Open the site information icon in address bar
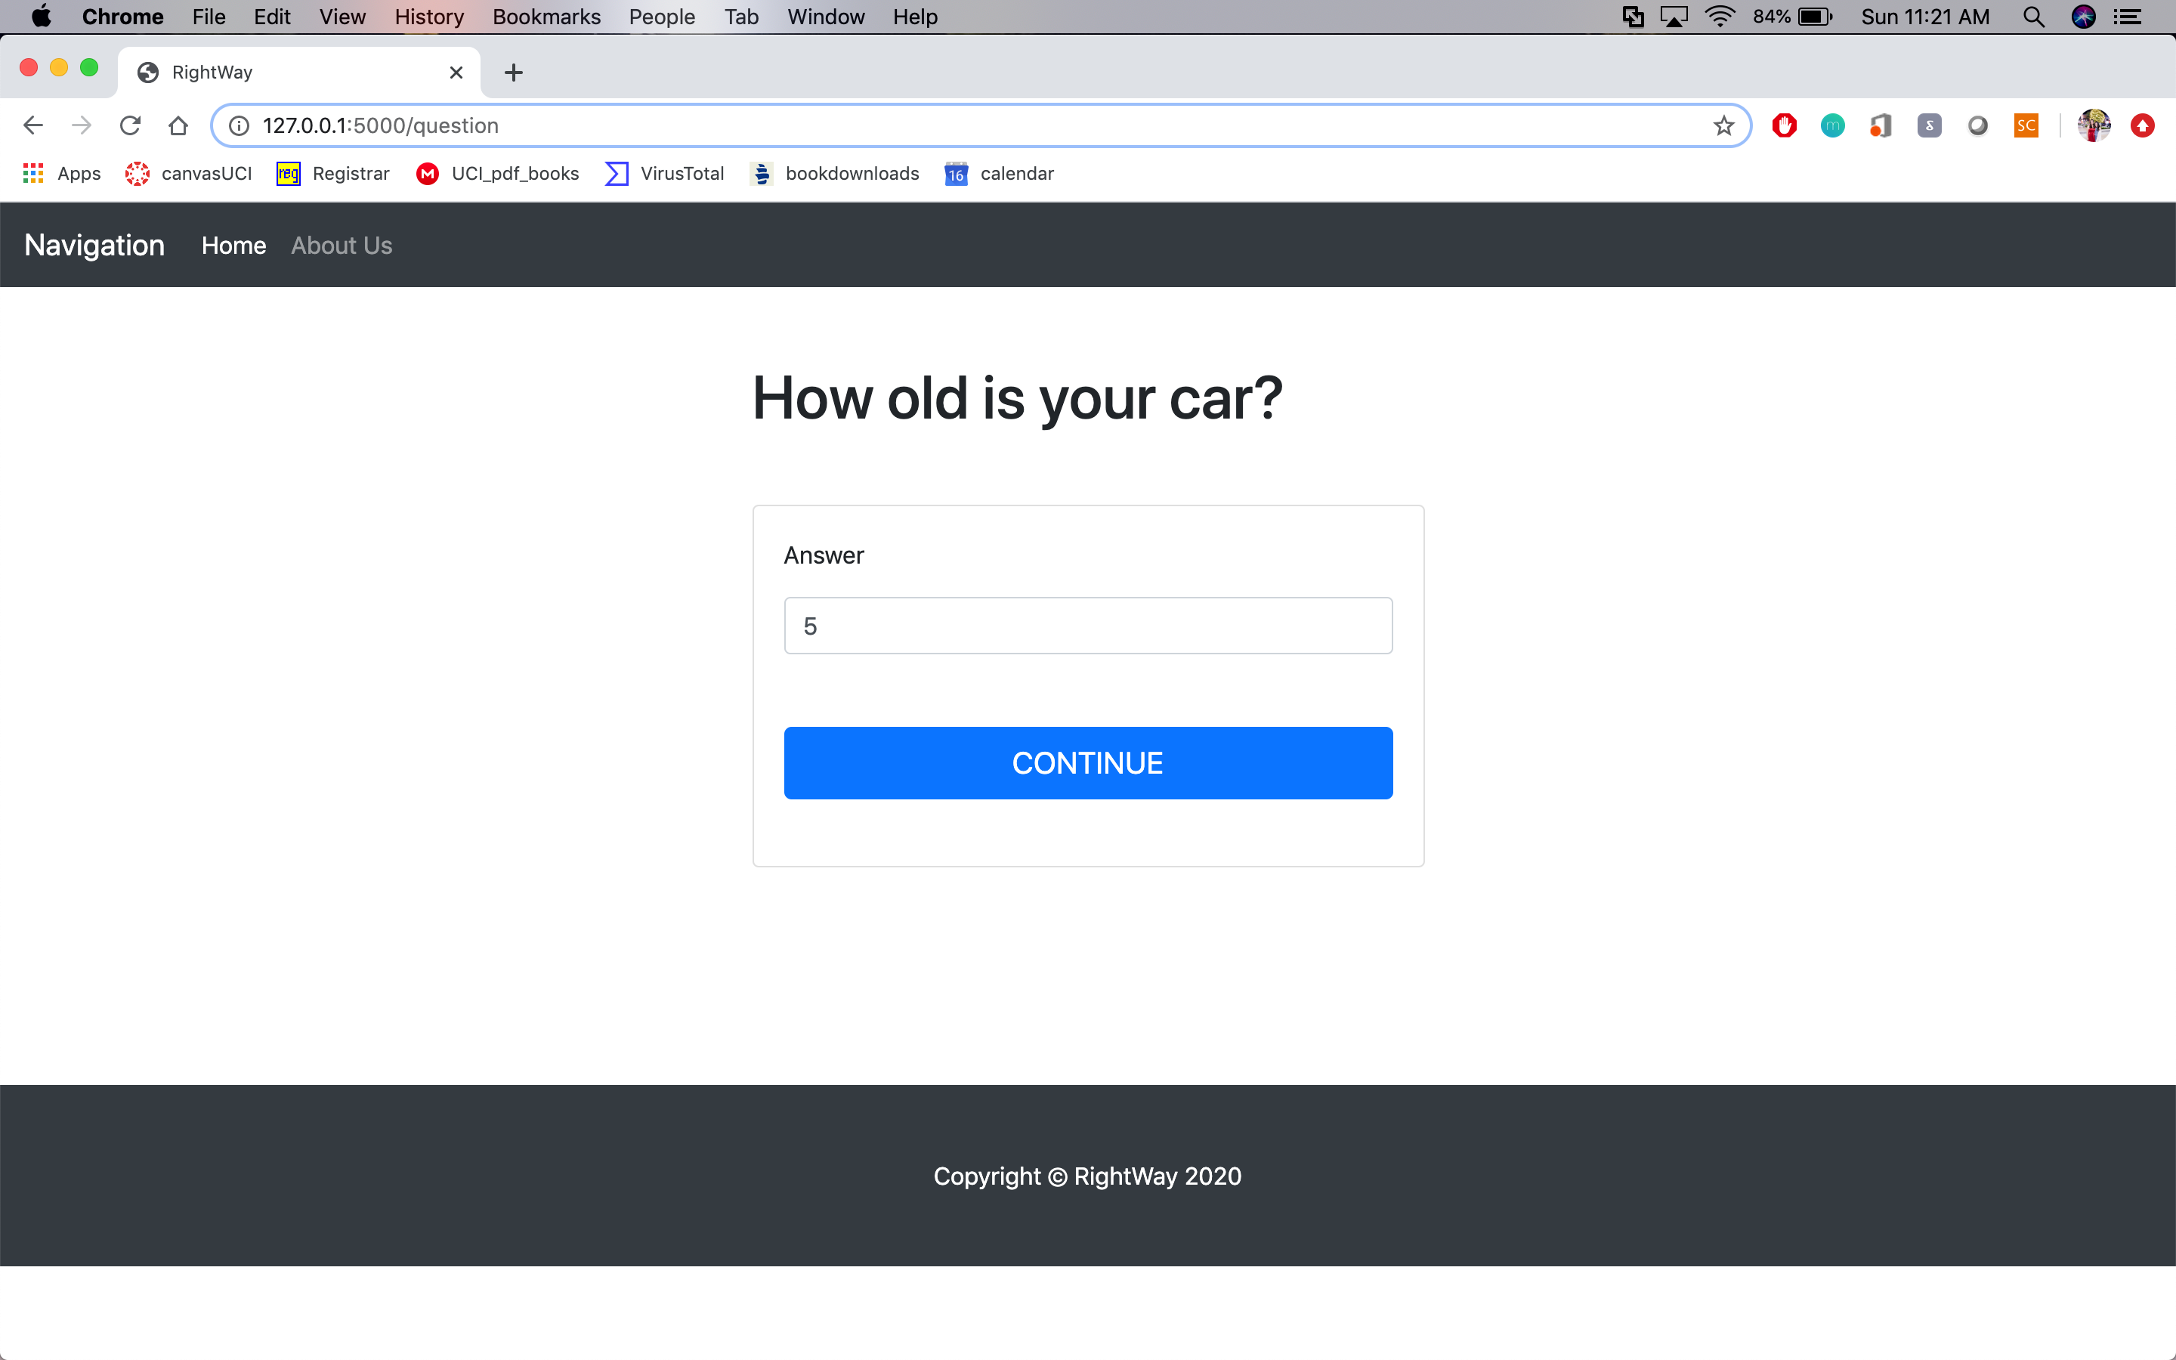Viewport: 2176px width, 1360px height. pos(240,125)
